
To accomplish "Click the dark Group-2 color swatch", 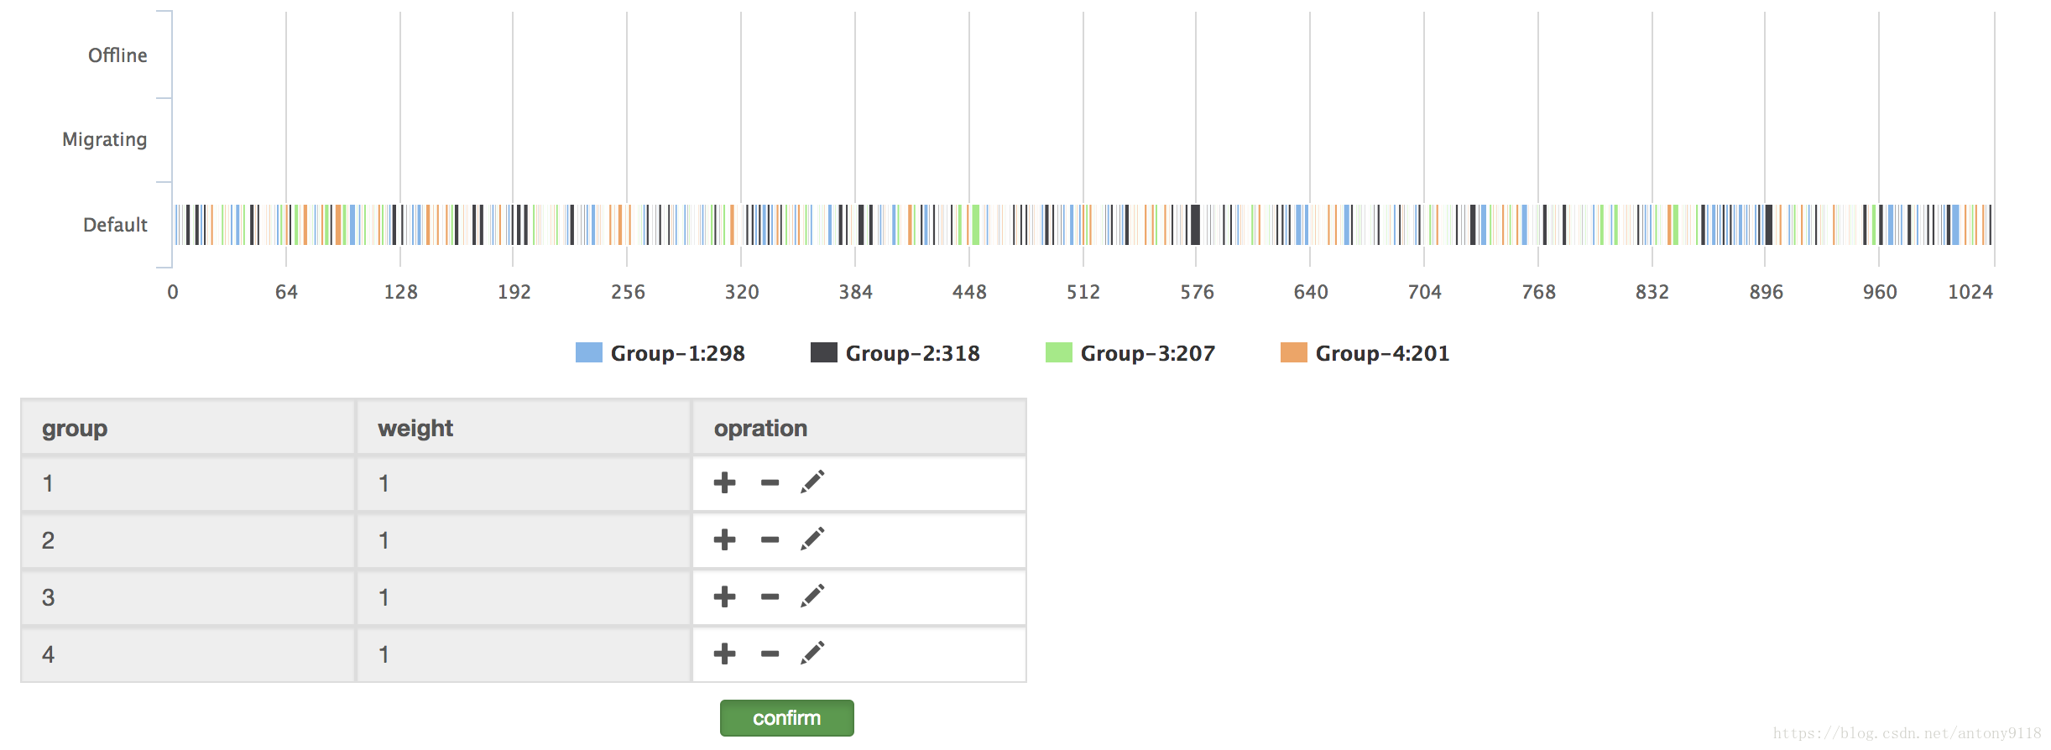I will (x=824, y=352).
